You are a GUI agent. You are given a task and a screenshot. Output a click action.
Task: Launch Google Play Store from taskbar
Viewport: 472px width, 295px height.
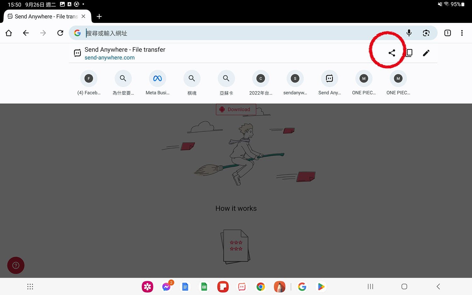(x=321, y=287)
